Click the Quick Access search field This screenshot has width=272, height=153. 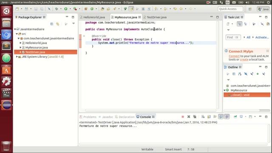pyautogui.click(x=230, y=9)
